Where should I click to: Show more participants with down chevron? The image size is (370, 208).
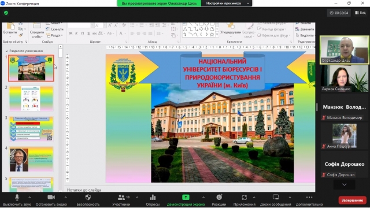tap(345, 185)
